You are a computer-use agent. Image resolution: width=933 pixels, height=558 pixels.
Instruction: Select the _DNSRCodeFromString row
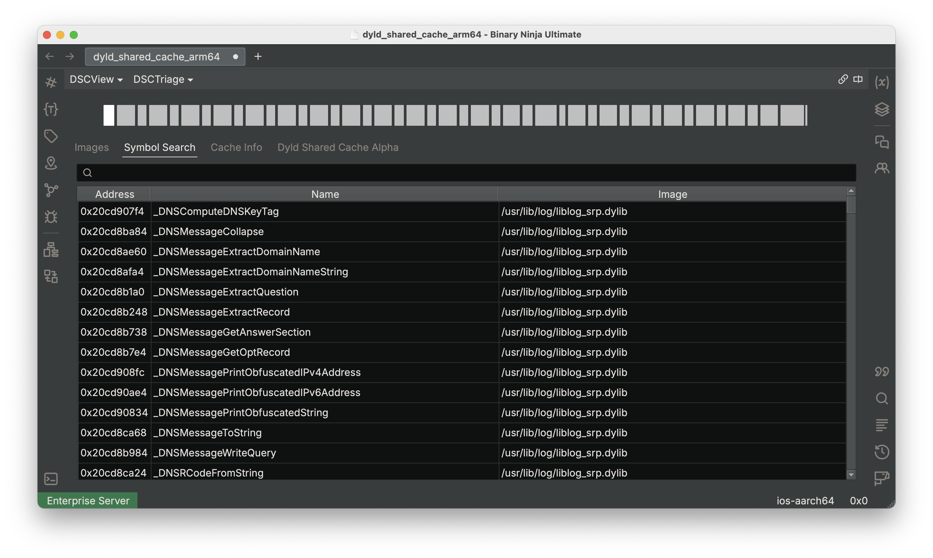click(x=461, y=472)
